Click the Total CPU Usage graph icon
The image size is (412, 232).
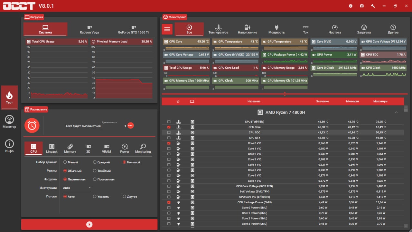[x=29, y=42]
